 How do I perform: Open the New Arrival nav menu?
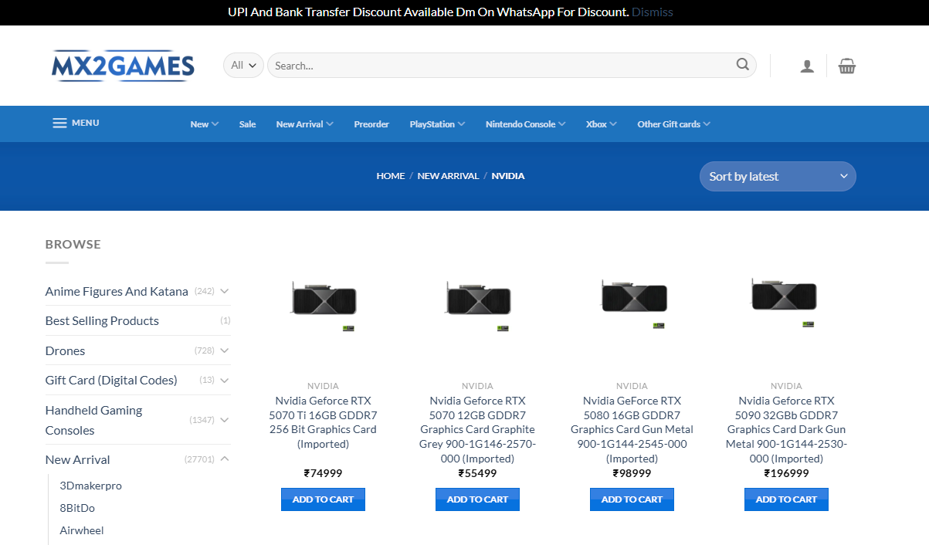click(x=305, y=124)
